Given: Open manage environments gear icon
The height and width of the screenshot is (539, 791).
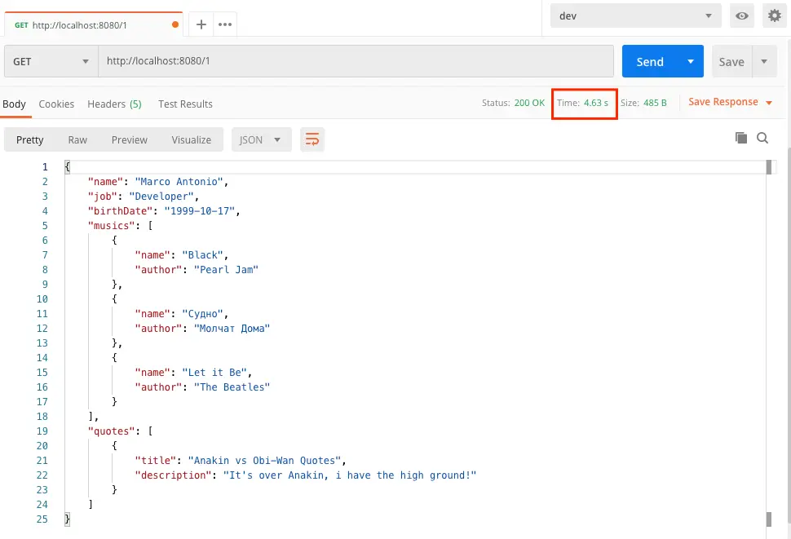Looking at the screenshot, I should tap(775, 15).
